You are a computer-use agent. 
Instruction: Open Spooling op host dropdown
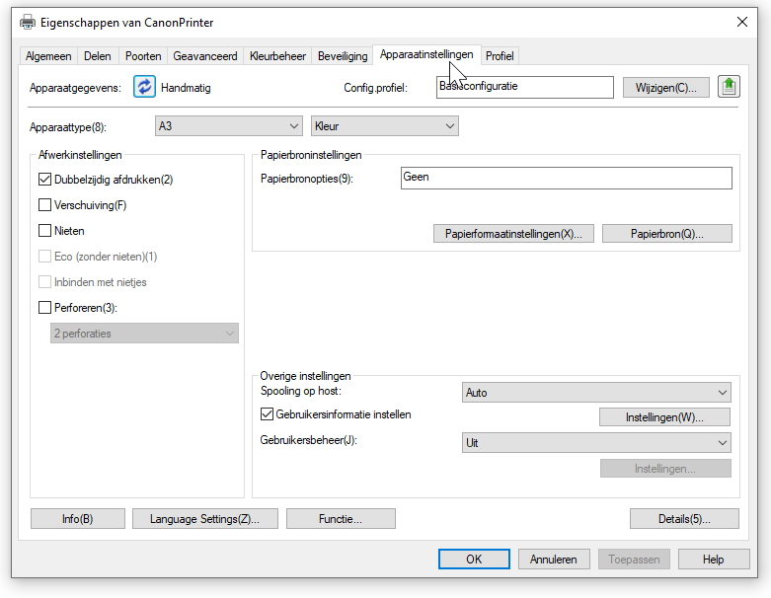point(596,393)
